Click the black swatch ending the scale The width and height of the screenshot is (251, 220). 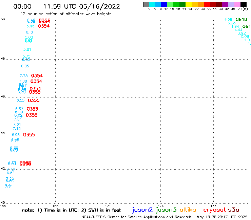(243, 4)
